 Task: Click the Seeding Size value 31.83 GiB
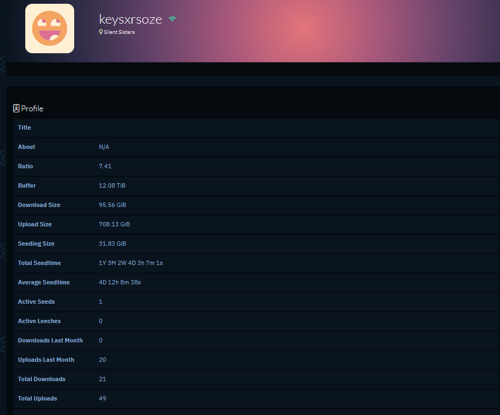coord(112,244)
